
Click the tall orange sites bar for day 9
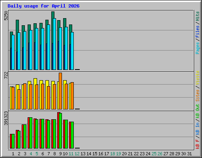click(60, 91)
